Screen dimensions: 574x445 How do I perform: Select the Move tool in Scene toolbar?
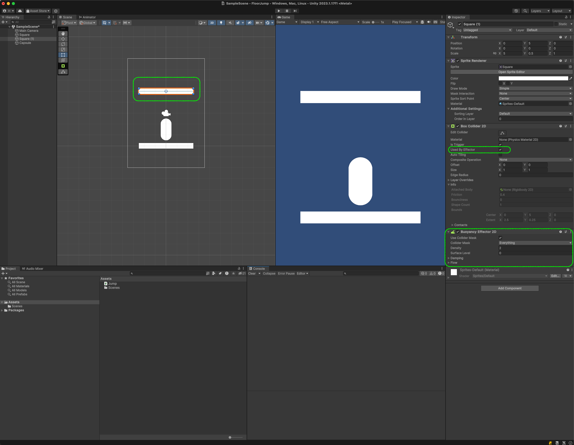[63, 39]
